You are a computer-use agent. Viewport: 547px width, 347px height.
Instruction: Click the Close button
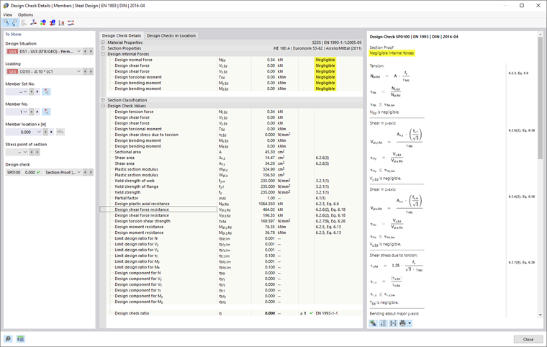528,339
